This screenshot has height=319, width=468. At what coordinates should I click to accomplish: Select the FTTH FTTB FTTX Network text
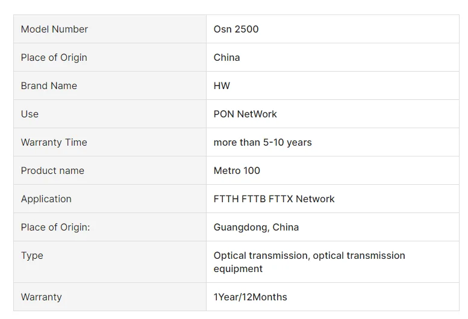pyautogui.click(x=274, y=199)
